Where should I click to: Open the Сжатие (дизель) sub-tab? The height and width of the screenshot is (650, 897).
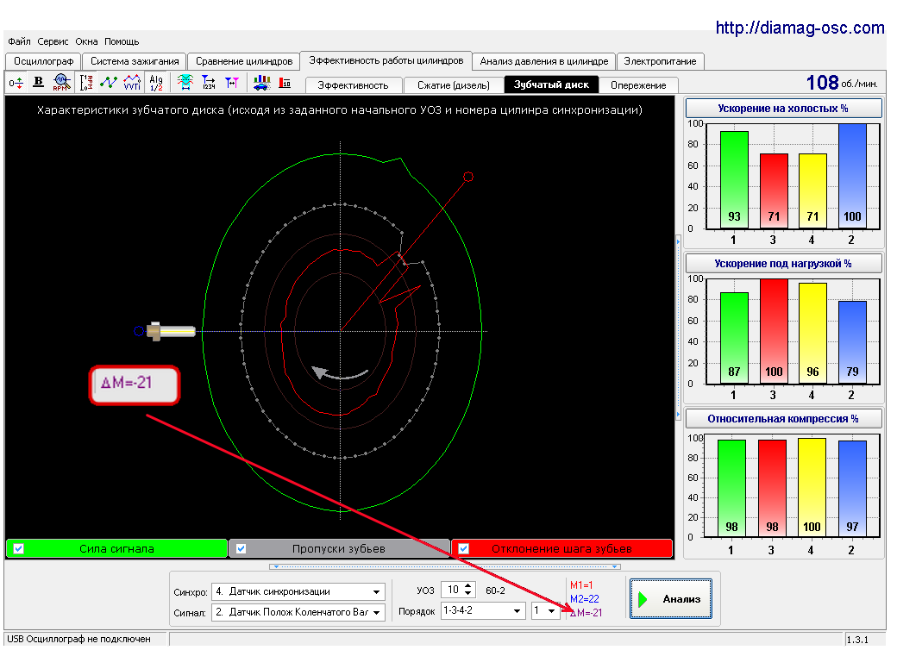coord(454,85)
